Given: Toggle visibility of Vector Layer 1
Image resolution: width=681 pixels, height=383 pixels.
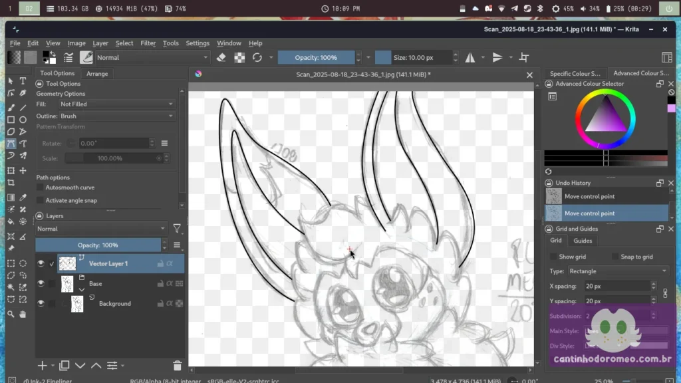Looking at the screenshot, I should click(x=41, y=263).
